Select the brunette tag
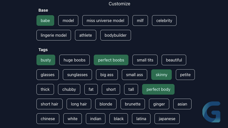The image size is (228, 128). pos(132,104)
